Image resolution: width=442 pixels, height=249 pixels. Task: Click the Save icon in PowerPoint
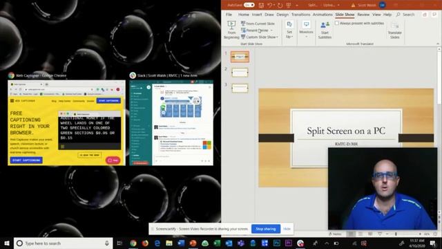coord(261,5)
